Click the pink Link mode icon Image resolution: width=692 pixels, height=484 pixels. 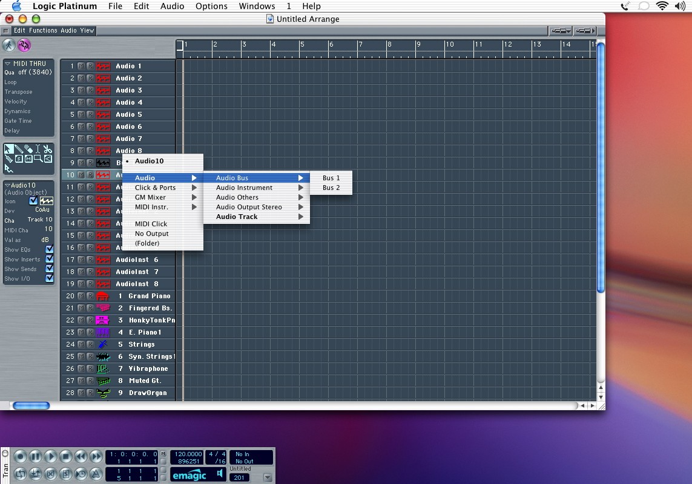(x=24, y=45)
